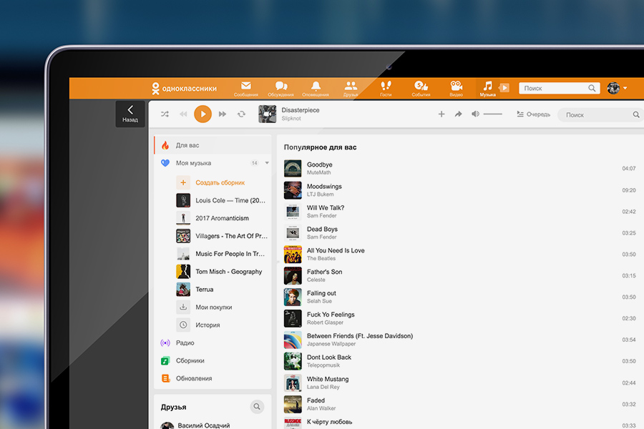Toggle repeat mode in the player
The image size is (644, 429).
[241, 114]
